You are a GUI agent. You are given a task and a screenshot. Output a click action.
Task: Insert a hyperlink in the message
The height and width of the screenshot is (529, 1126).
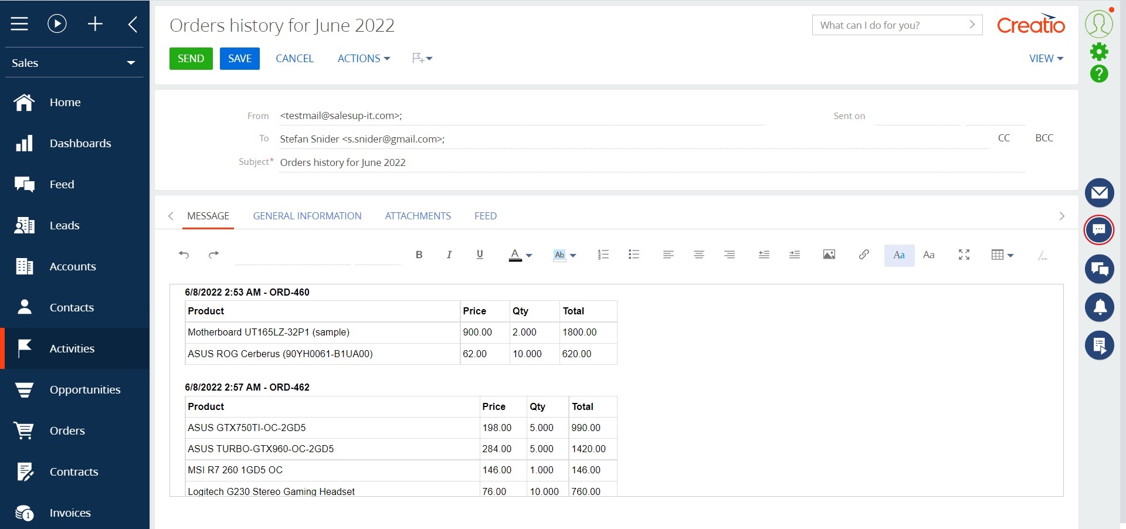(x=863, y=255)
